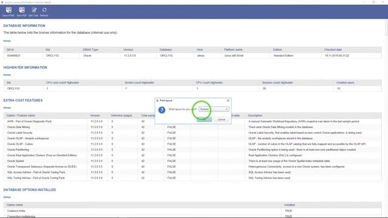Select the Oracle Partitioning row name
Viewport: 388px width, 218px height.
point(18,150)
